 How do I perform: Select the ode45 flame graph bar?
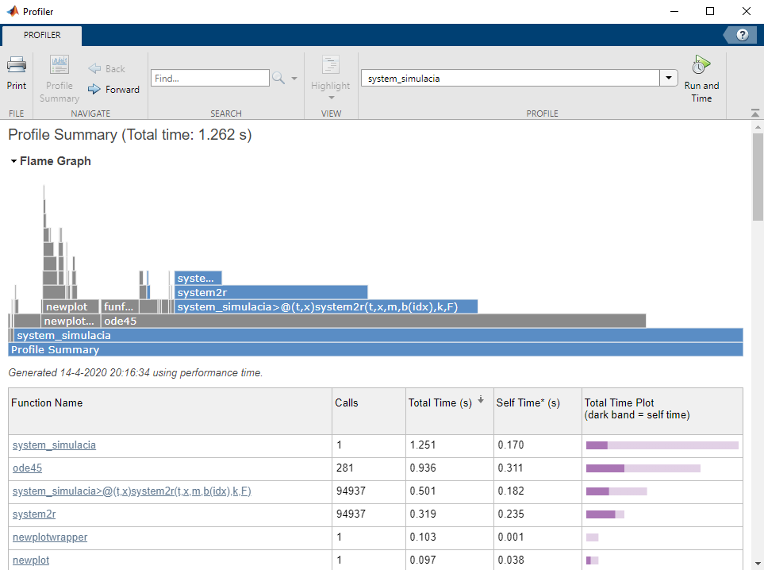tap(373, 321)
